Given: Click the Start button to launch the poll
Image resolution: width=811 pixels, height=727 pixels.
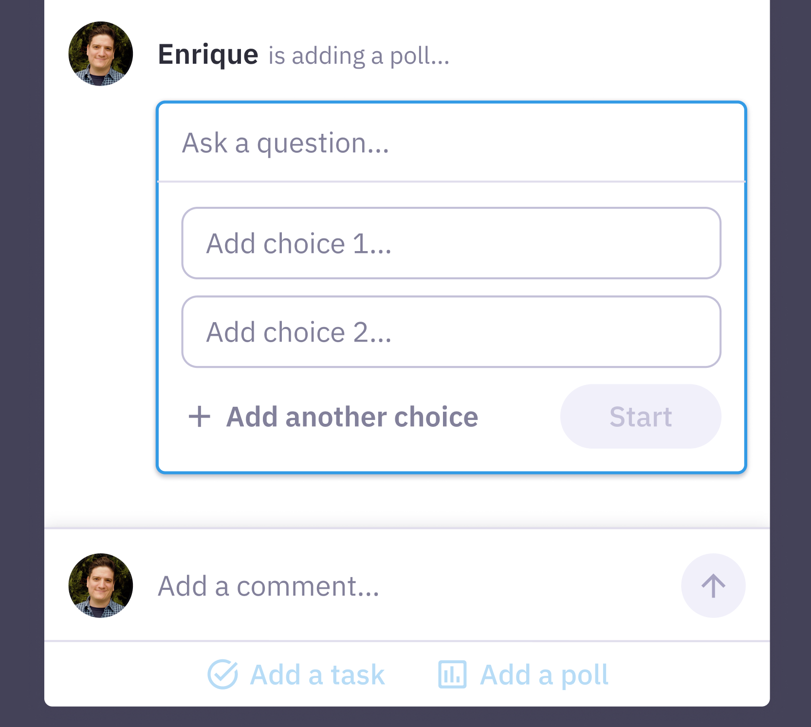Looking at the screenshot, I should [640, 417].
